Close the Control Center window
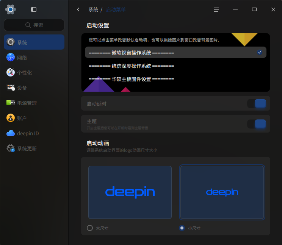Viewport: 282px width, 245px height. pyautogui.click(x=273, y=9)
